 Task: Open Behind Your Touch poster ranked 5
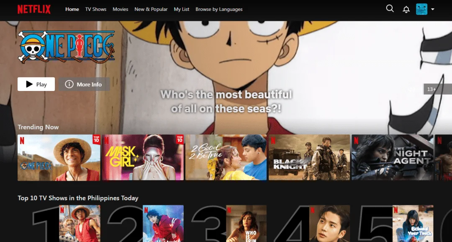[413, 224]
